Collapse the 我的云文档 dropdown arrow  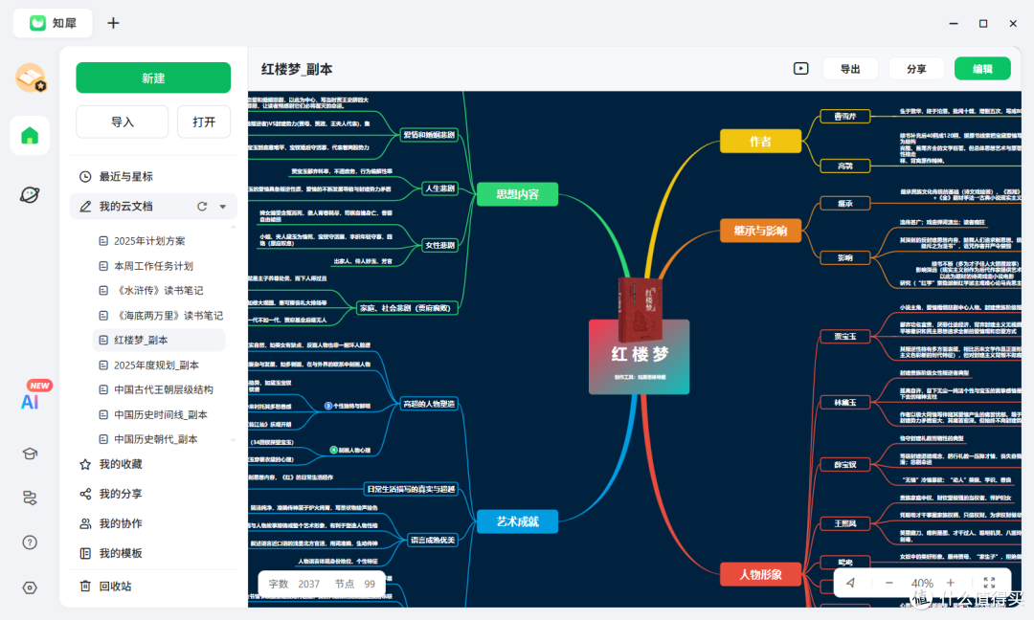[223, 207]
